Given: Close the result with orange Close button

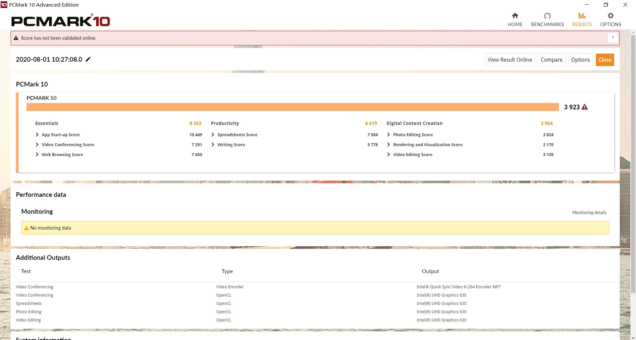Looking at the screenshot, I should [605, 60].
